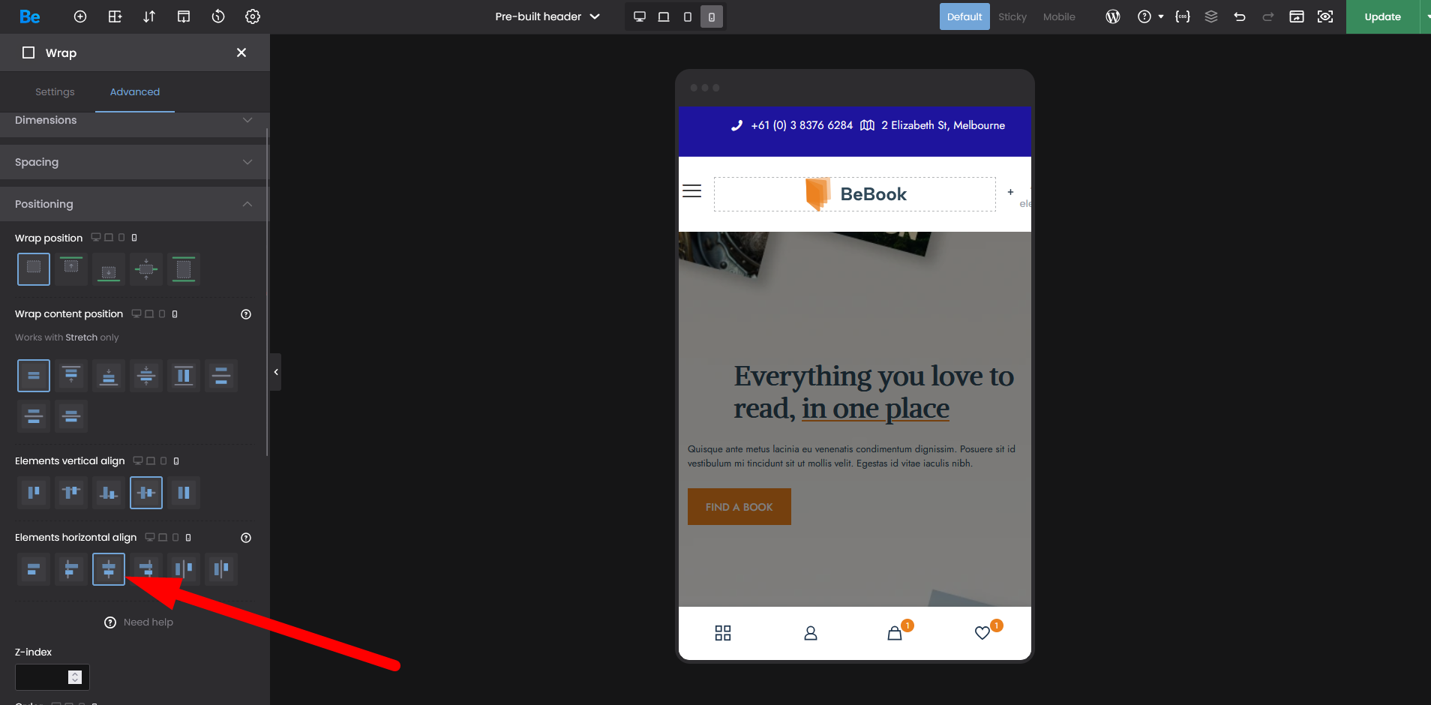The image size is (1431, 705).
Task: Click the green Update button
Action: [1382, 16]
